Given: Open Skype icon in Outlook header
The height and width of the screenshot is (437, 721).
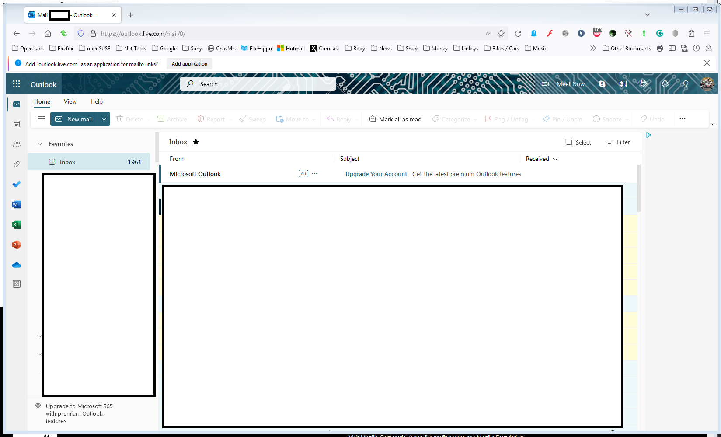Looking at the screenshot, I should pyautogui.click(x=602, y=84).
